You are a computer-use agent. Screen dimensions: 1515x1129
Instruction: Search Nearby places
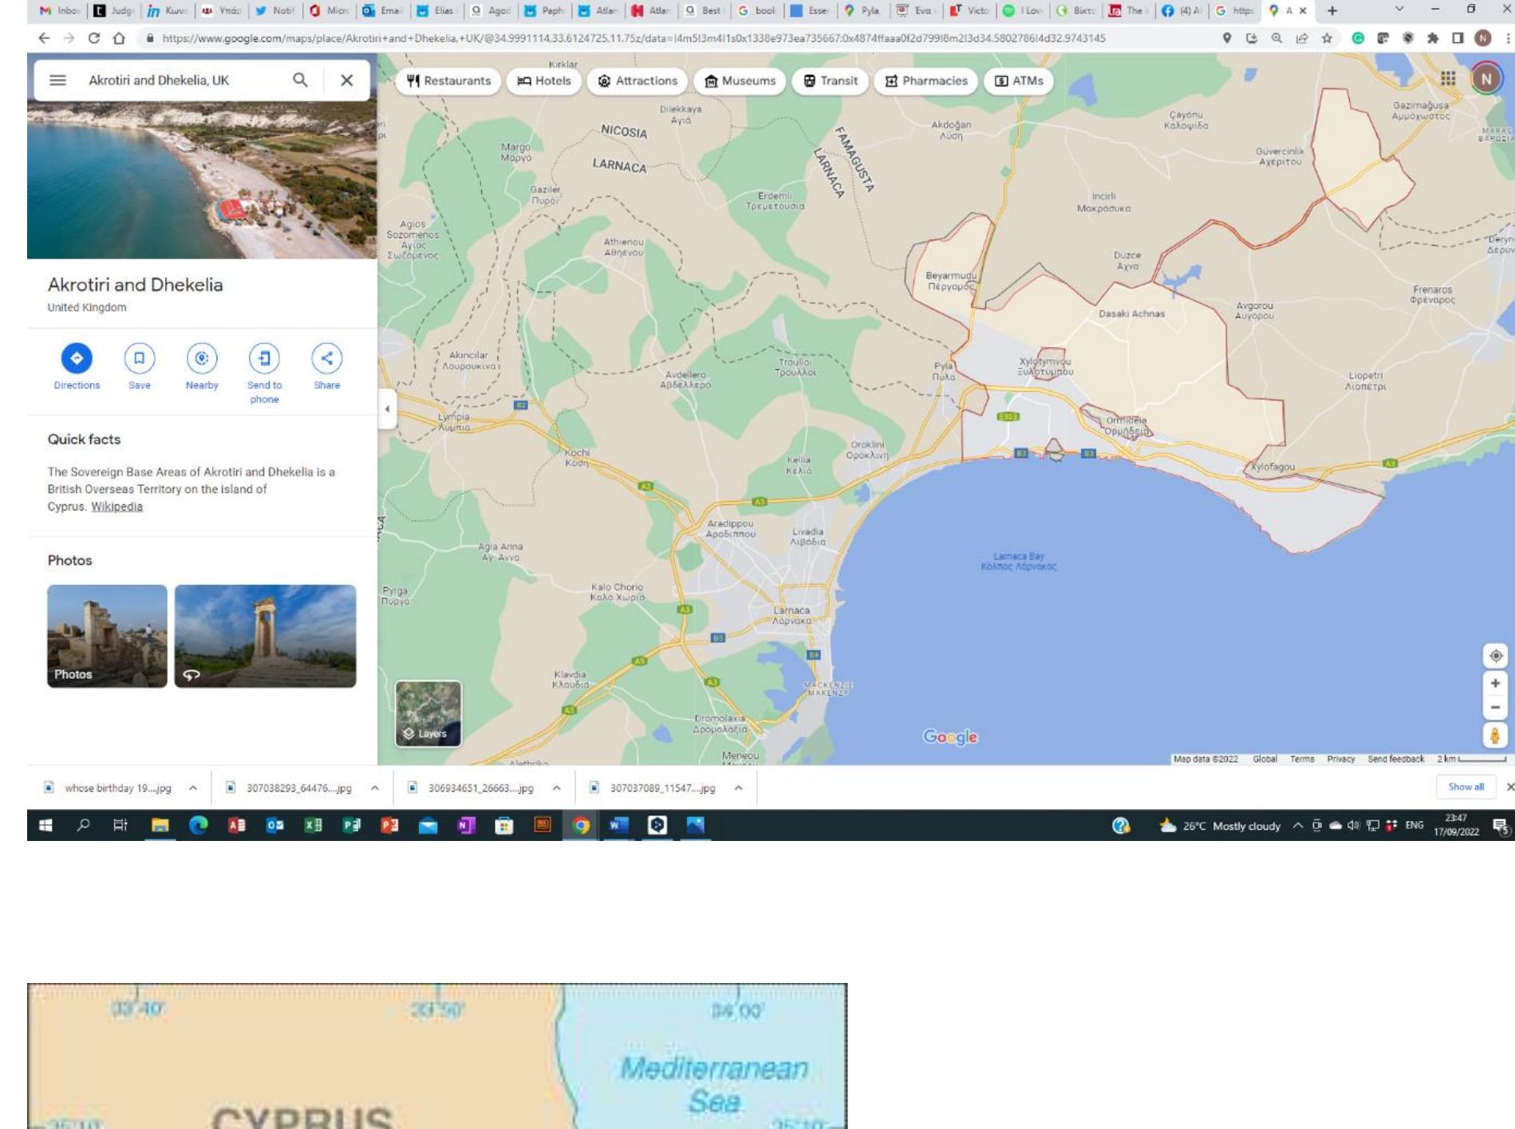point(202,358)
